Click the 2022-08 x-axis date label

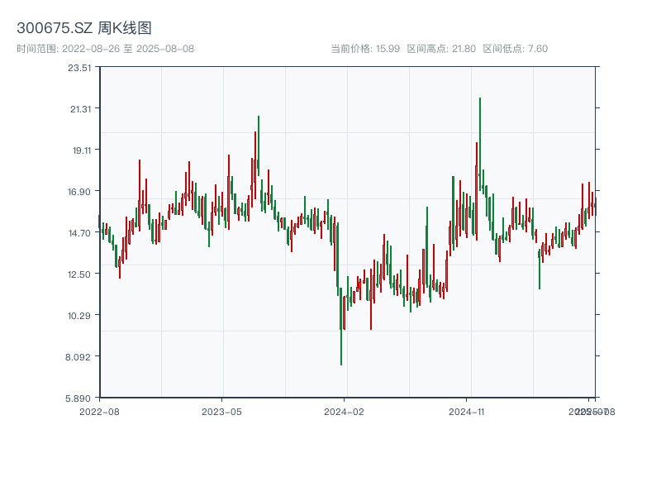(x=99, y=411)
